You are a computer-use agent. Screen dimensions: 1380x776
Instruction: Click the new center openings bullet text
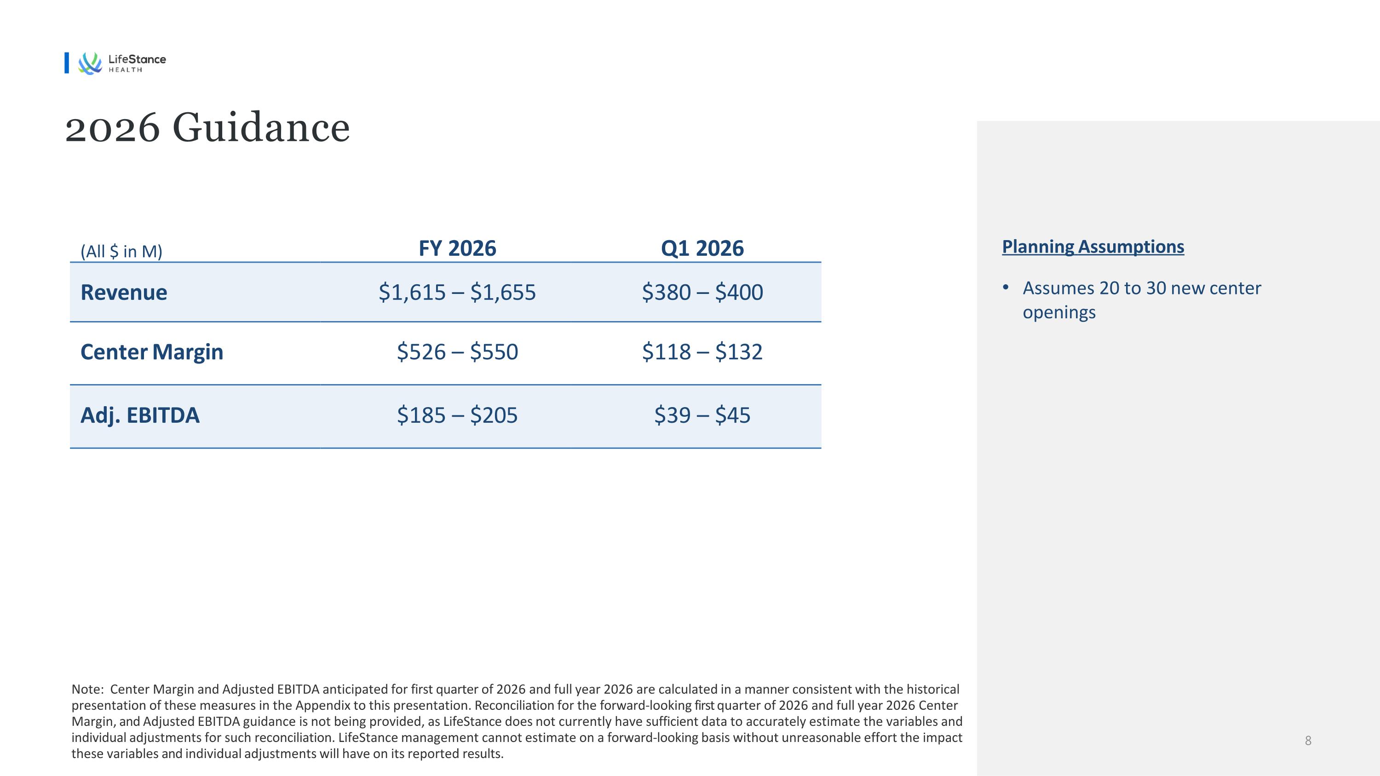pos(1141,300)
